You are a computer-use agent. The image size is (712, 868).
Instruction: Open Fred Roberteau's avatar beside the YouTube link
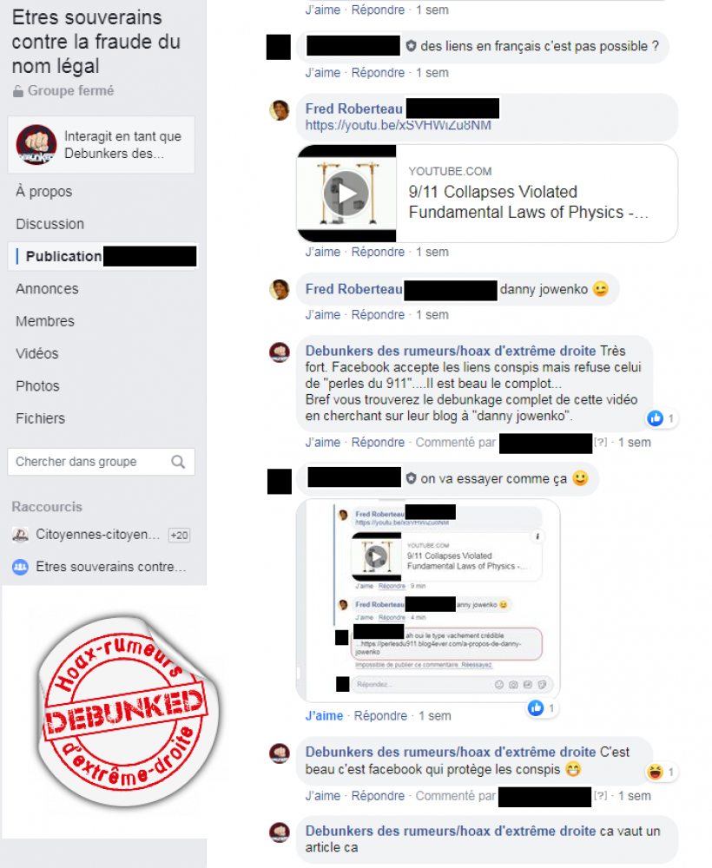(280, 110)
